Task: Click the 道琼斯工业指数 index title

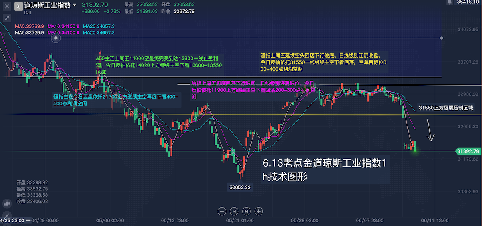Action: point(47,5)
